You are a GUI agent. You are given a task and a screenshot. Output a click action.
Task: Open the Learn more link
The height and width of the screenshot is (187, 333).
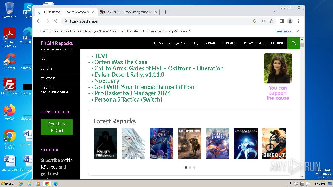tap(283, 31)
